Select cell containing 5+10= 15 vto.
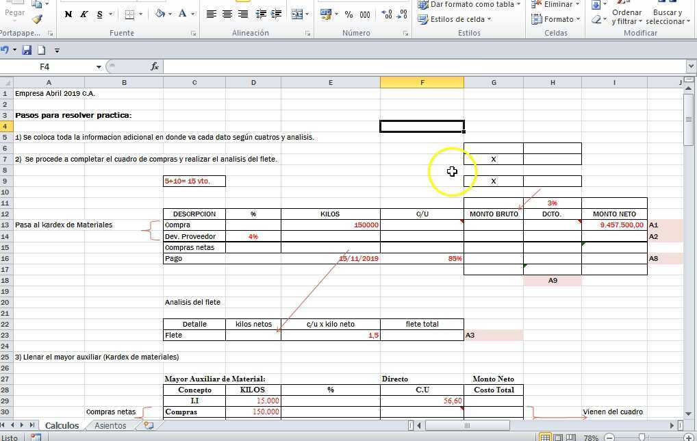697x441 pixels. (x=194, y=181)
